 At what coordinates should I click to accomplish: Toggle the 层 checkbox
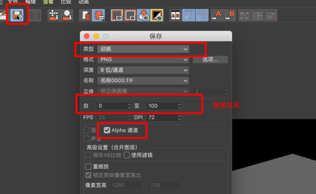pos(87,130)
